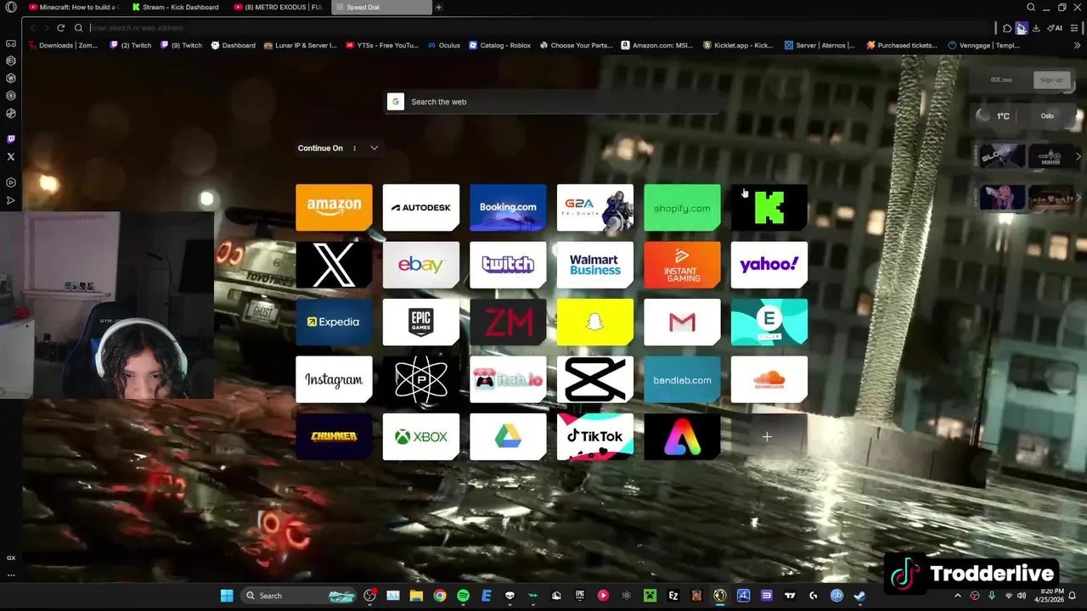The height and width of the screenshot is (611, 1087).
Task: Switch to the Stream - Kick Dashboard tab
Action: [176, 7]
